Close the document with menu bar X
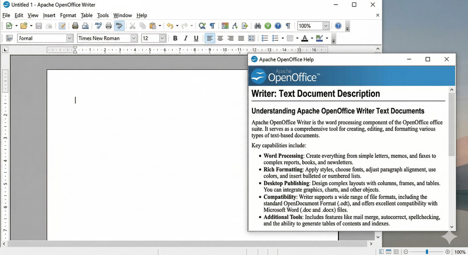The width and height of the screenshot is (468, 255). 378,15
